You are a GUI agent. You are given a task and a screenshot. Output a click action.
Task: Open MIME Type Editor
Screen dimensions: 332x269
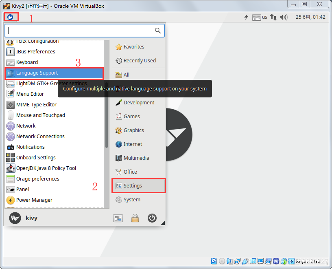(x=54, y=105)
